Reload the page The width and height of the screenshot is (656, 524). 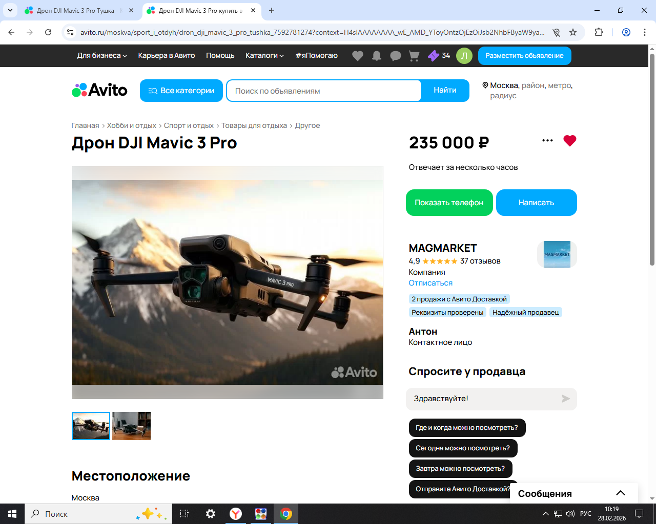(48, 32)
